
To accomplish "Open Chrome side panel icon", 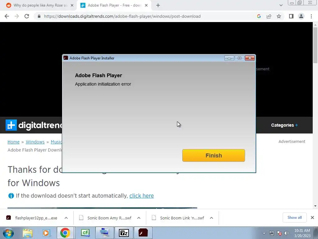I will (291, 16).
